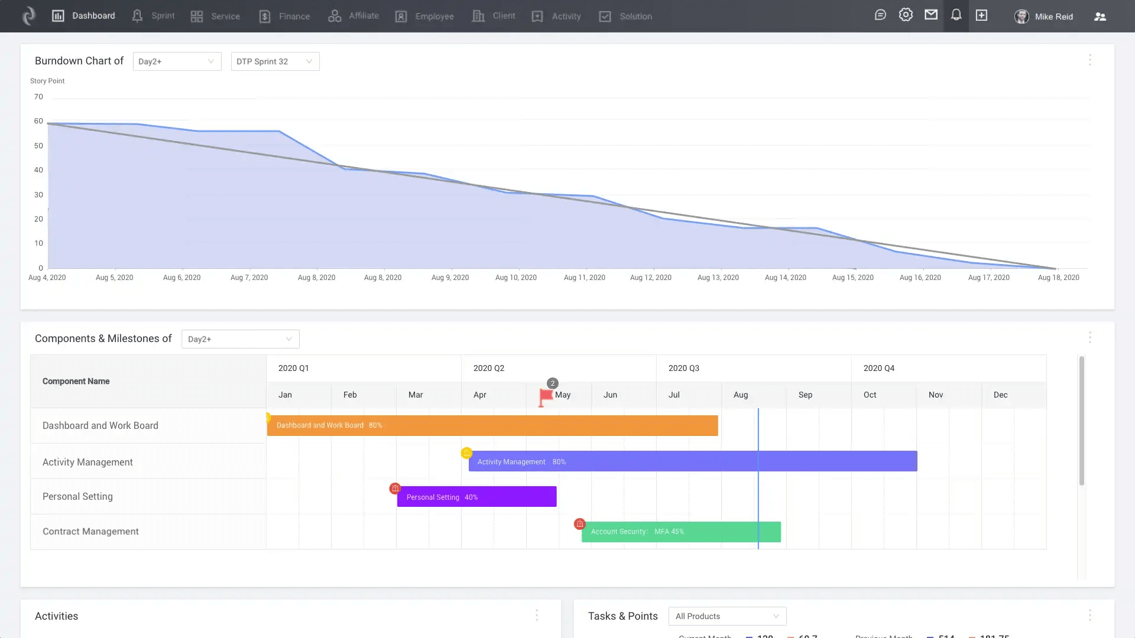Open Burndown Chart three-dot menu
The image size is (1135, 638).
point(1090,60)
